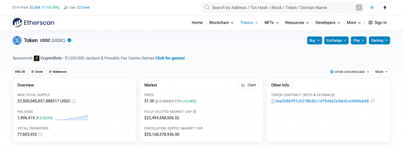Click info icon beside total transfers
The image size is (403, 146).
click(40, 134)
